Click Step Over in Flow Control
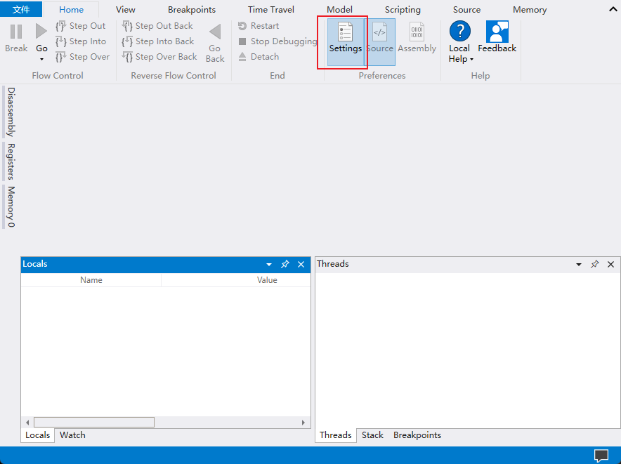The image size is (621, 464). 83,57
